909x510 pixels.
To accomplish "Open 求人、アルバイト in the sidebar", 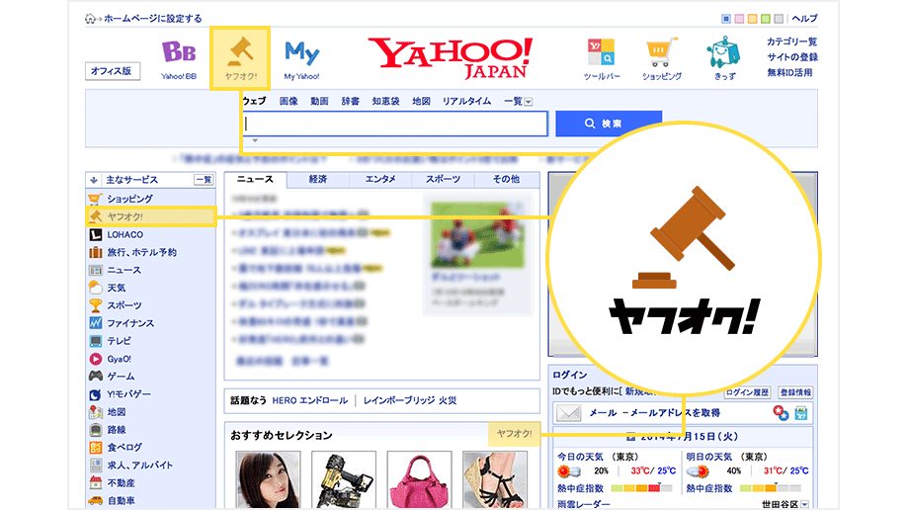I will point(139,466).
